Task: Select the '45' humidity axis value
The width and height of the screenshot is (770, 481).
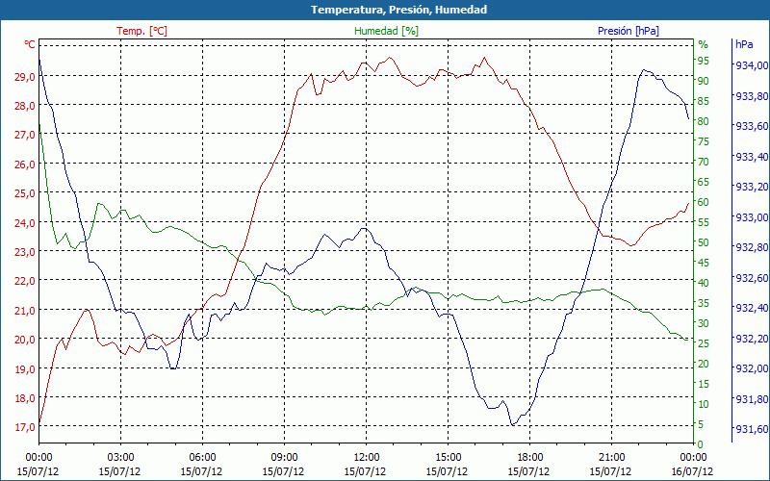Action: (704, 263)
